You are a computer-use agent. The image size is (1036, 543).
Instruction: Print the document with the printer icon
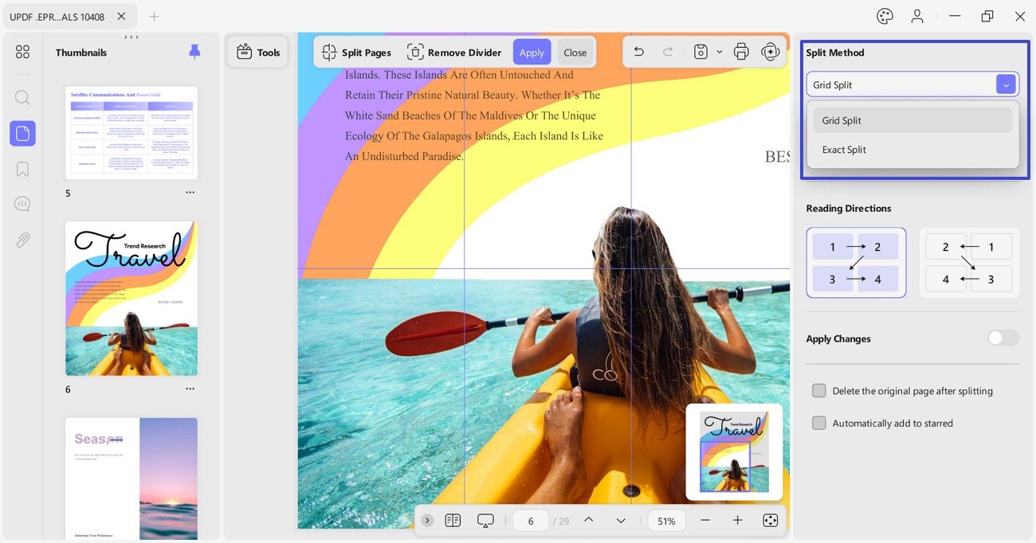coord(741,52)
